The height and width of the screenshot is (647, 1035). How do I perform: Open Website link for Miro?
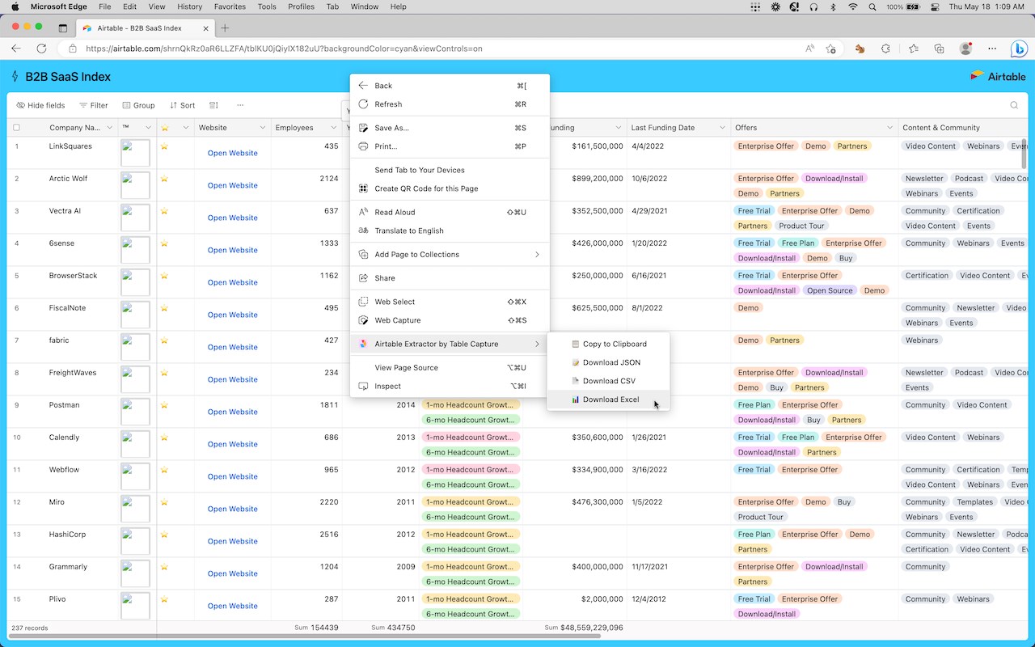(x=233, y=509)
